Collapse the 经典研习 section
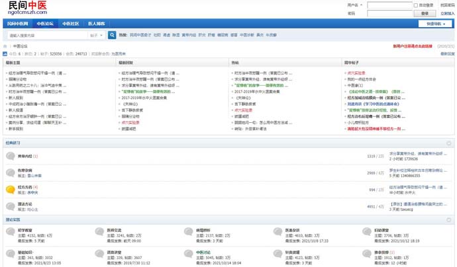Screen dimensions: 457x267 pyautogui.click(x=448, y=143)
